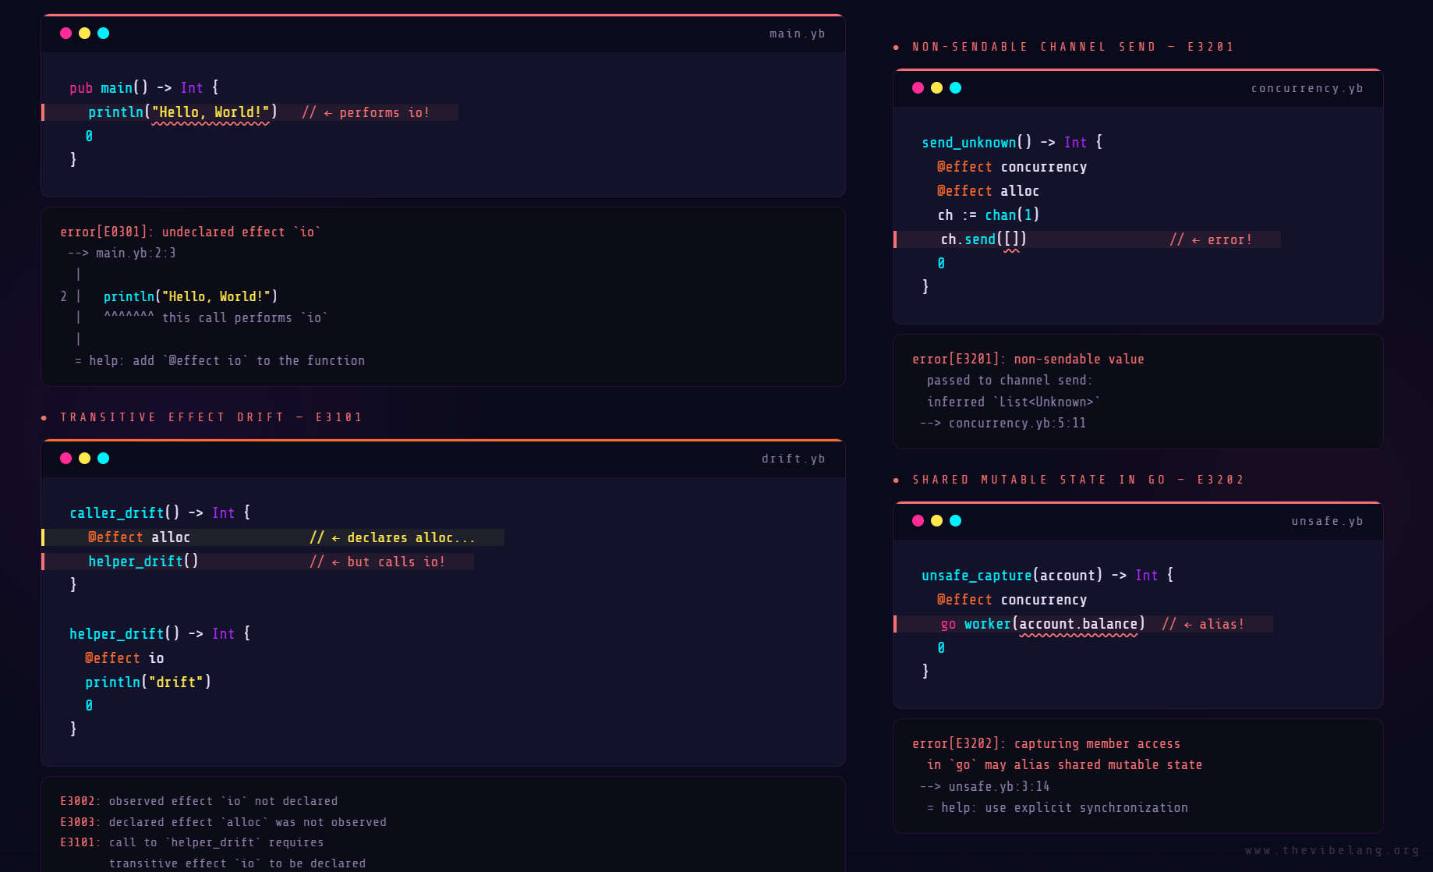The image size is (1433, 872).
Task: Click 'pub main() -> Int {' line
Action: click(144, 87)
